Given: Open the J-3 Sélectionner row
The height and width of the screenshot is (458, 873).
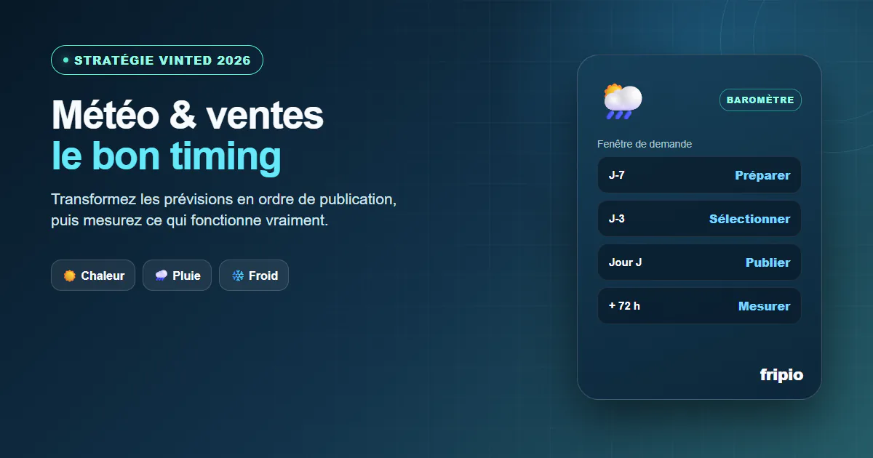Looking at the screenshot, I should (x=699, y=219).
